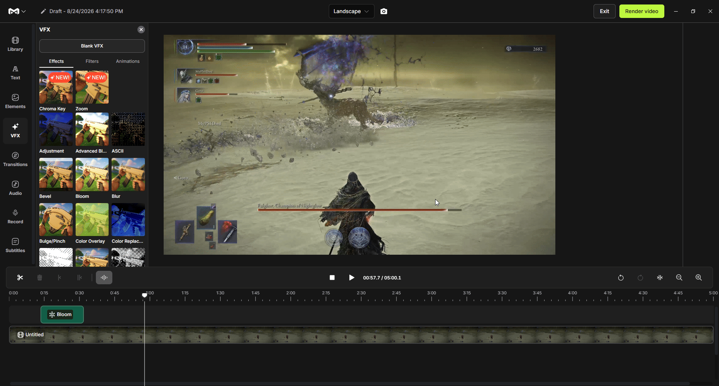This screenshot has width=719, height=386.
Task: Switch to the Filters tab
Action: (92, 61)
